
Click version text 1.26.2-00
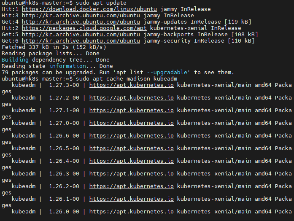[64, 186]
